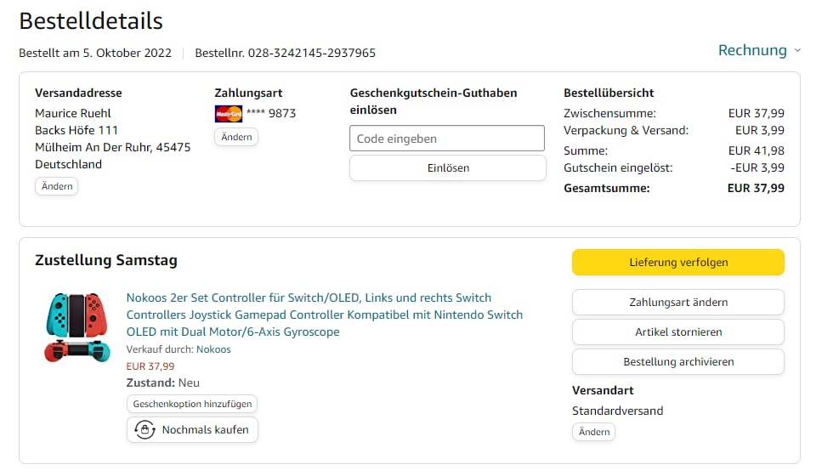The width and height of the screenshot is (822, 476).
Task: Click Zahlungsart ändern button
Action: pos(677,302)
